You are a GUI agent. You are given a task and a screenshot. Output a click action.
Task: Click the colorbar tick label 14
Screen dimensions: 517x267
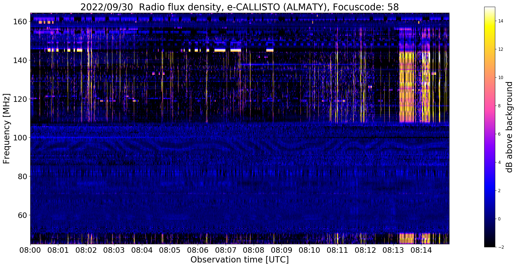[x=501, y=21]
